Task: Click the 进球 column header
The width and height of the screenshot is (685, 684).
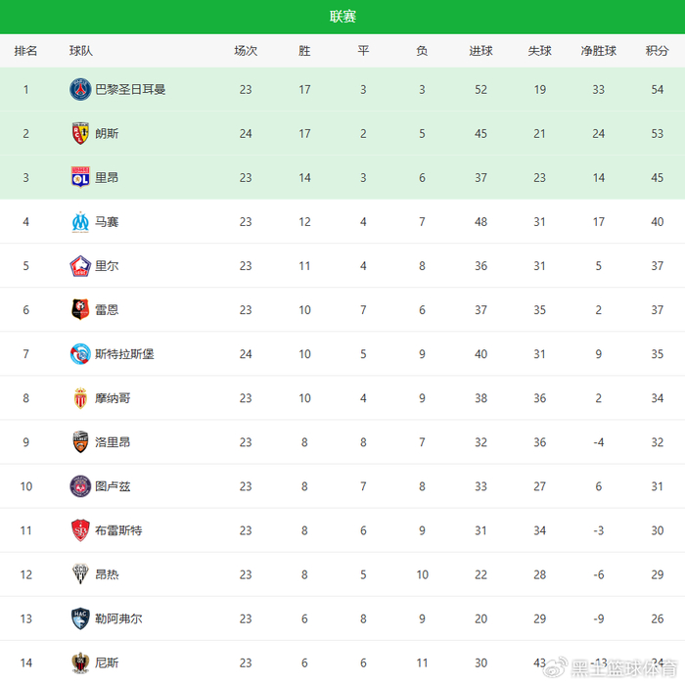Action: click(x=480, y=51)
